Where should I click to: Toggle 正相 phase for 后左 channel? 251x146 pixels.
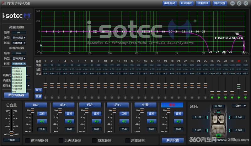coord(96,113)
